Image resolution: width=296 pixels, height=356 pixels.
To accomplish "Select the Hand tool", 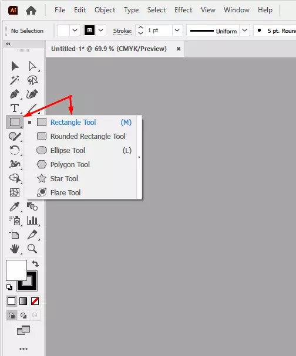I will click(x=15, y=249).
